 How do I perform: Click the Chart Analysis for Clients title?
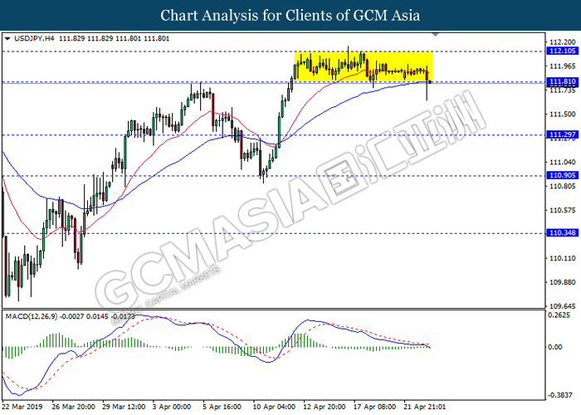(x=290, y=16)
